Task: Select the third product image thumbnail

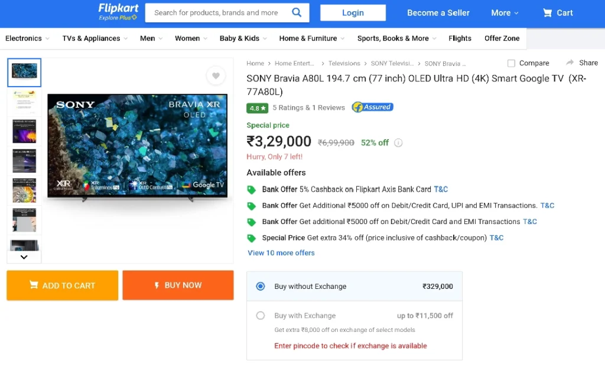Action: pyautogui.click(x=24, y=131)
